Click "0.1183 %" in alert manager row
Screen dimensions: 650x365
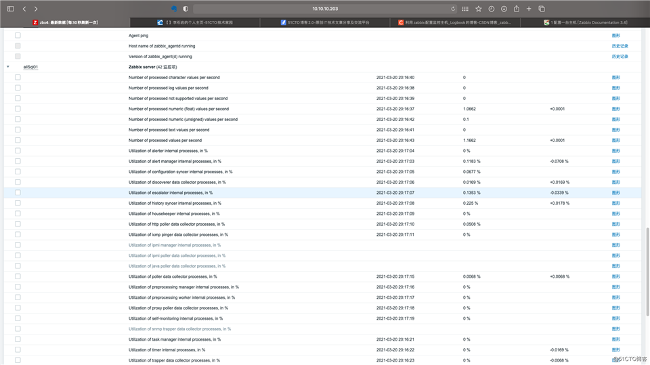[471, 162]
